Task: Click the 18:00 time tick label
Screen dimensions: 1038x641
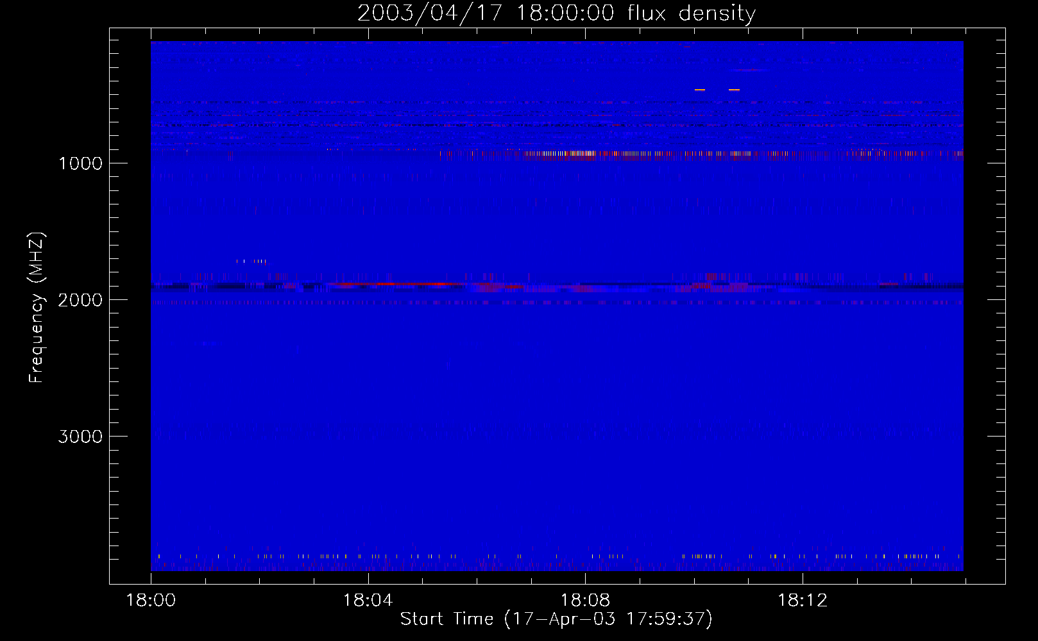Action: click(151, 601)
